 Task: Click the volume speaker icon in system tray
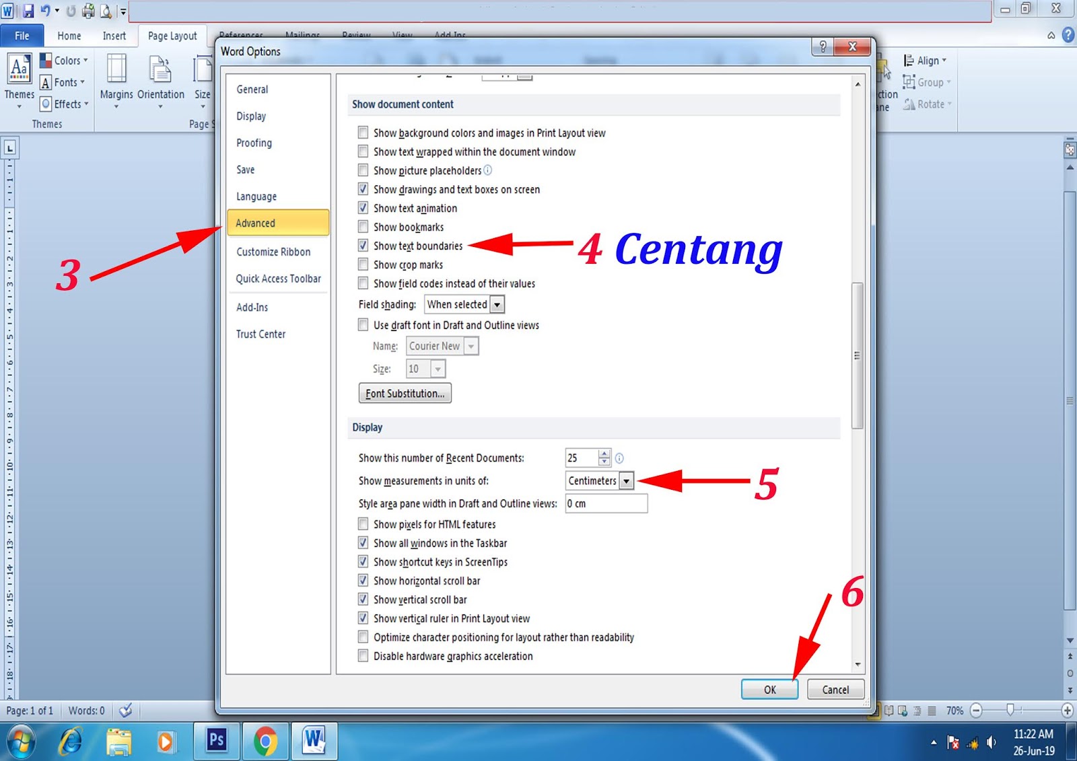992,742
